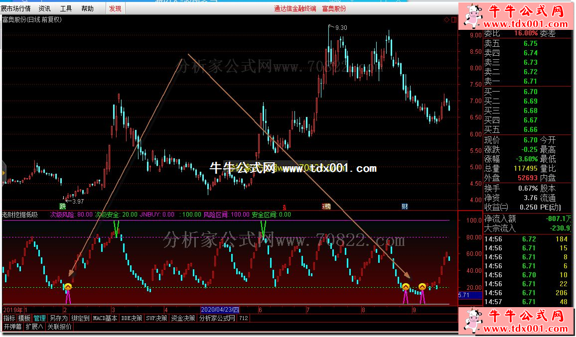Toggle the 开弹幕 option
Viewport: 576px width, 337px height.
tap(13, 327)
